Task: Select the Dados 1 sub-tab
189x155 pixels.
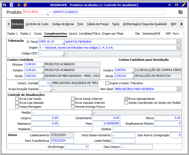Action: tap(12, 34)
